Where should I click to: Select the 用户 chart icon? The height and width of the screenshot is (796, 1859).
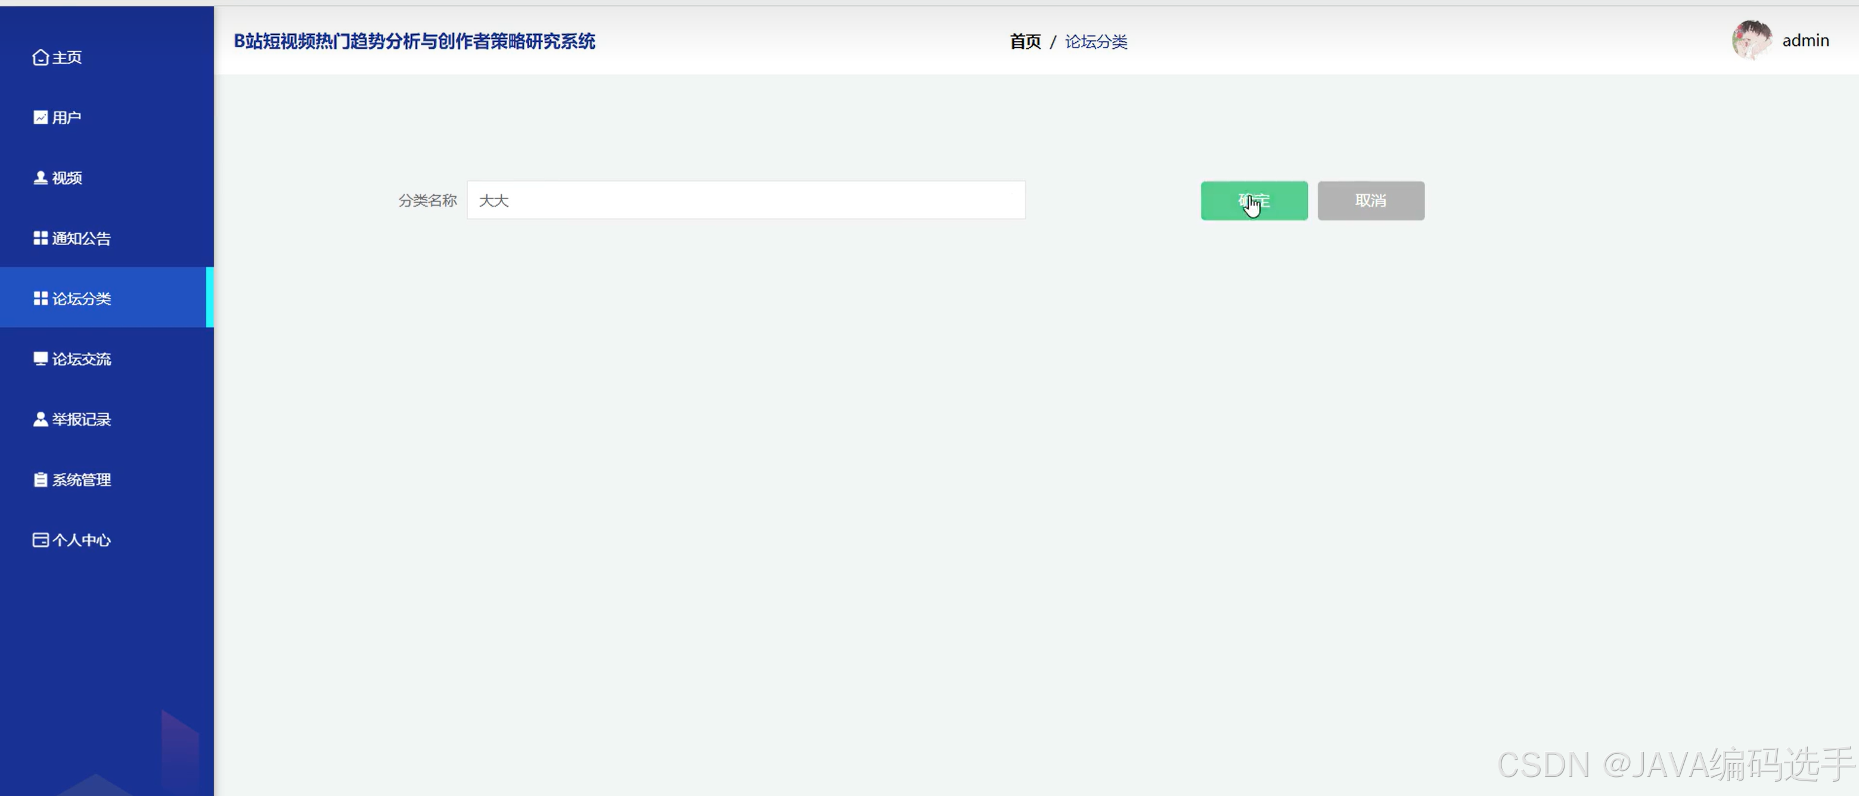tap(41, 117)
